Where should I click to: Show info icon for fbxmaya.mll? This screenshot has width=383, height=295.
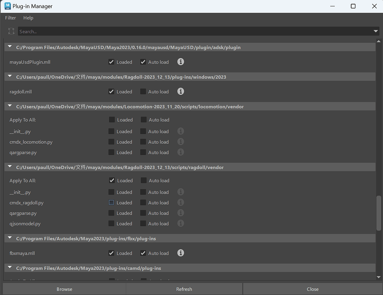pyautogui.click(x=181, y=253)
